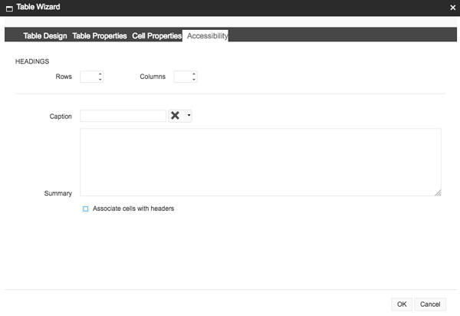The image size is (460, 316).
Task: Decrease heading Rows with down arrow
Action: (x=100, y=80)
